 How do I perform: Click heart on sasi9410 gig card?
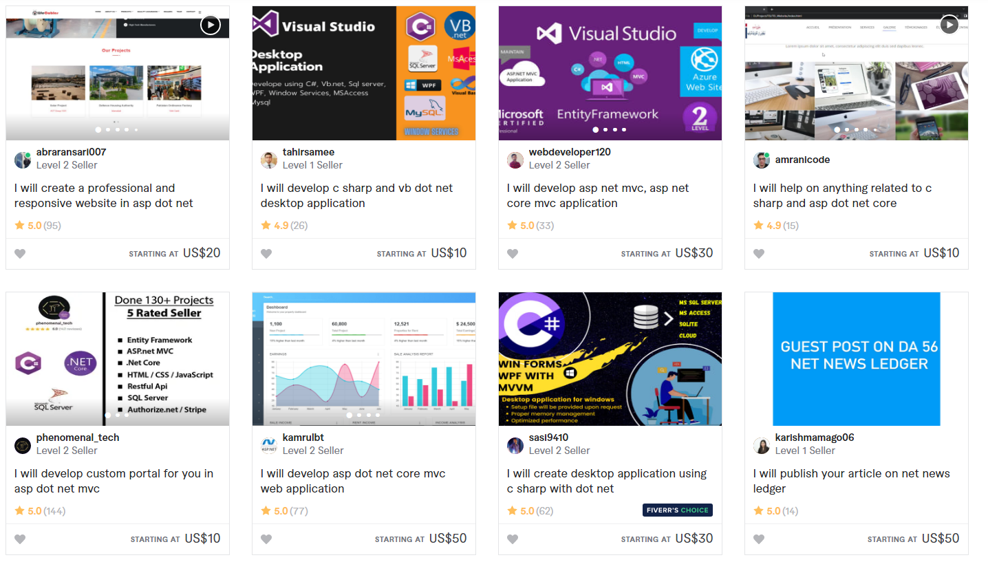[513, 539]
